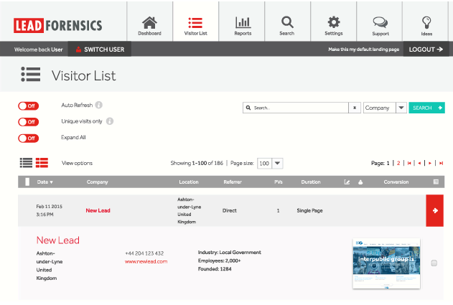Switch to the red expanded list view icon
This screenshot has width=453, height=305.
click(x=42, y=163)
